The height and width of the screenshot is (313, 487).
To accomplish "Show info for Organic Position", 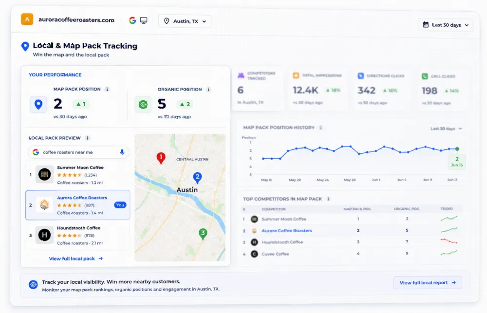I will 208,90.
